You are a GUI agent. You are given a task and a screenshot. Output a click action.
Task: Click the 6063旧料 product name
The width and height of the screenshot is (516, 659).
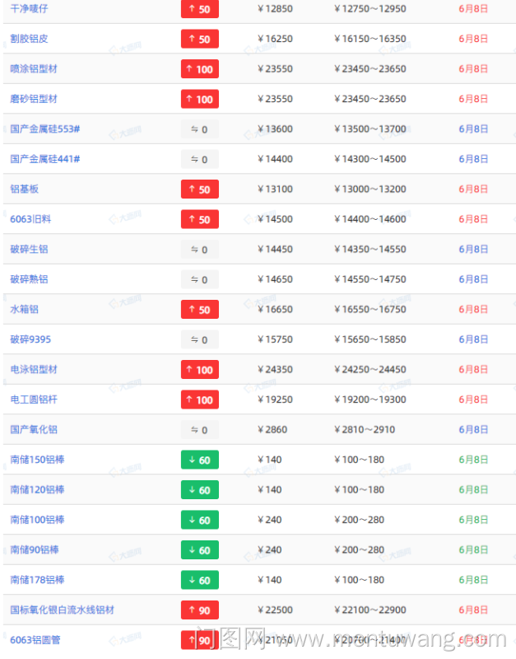click(x=30, y=219)
